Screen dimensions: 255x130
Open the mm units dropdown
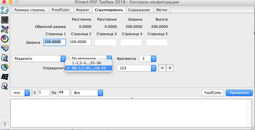(x=20, y=93)
